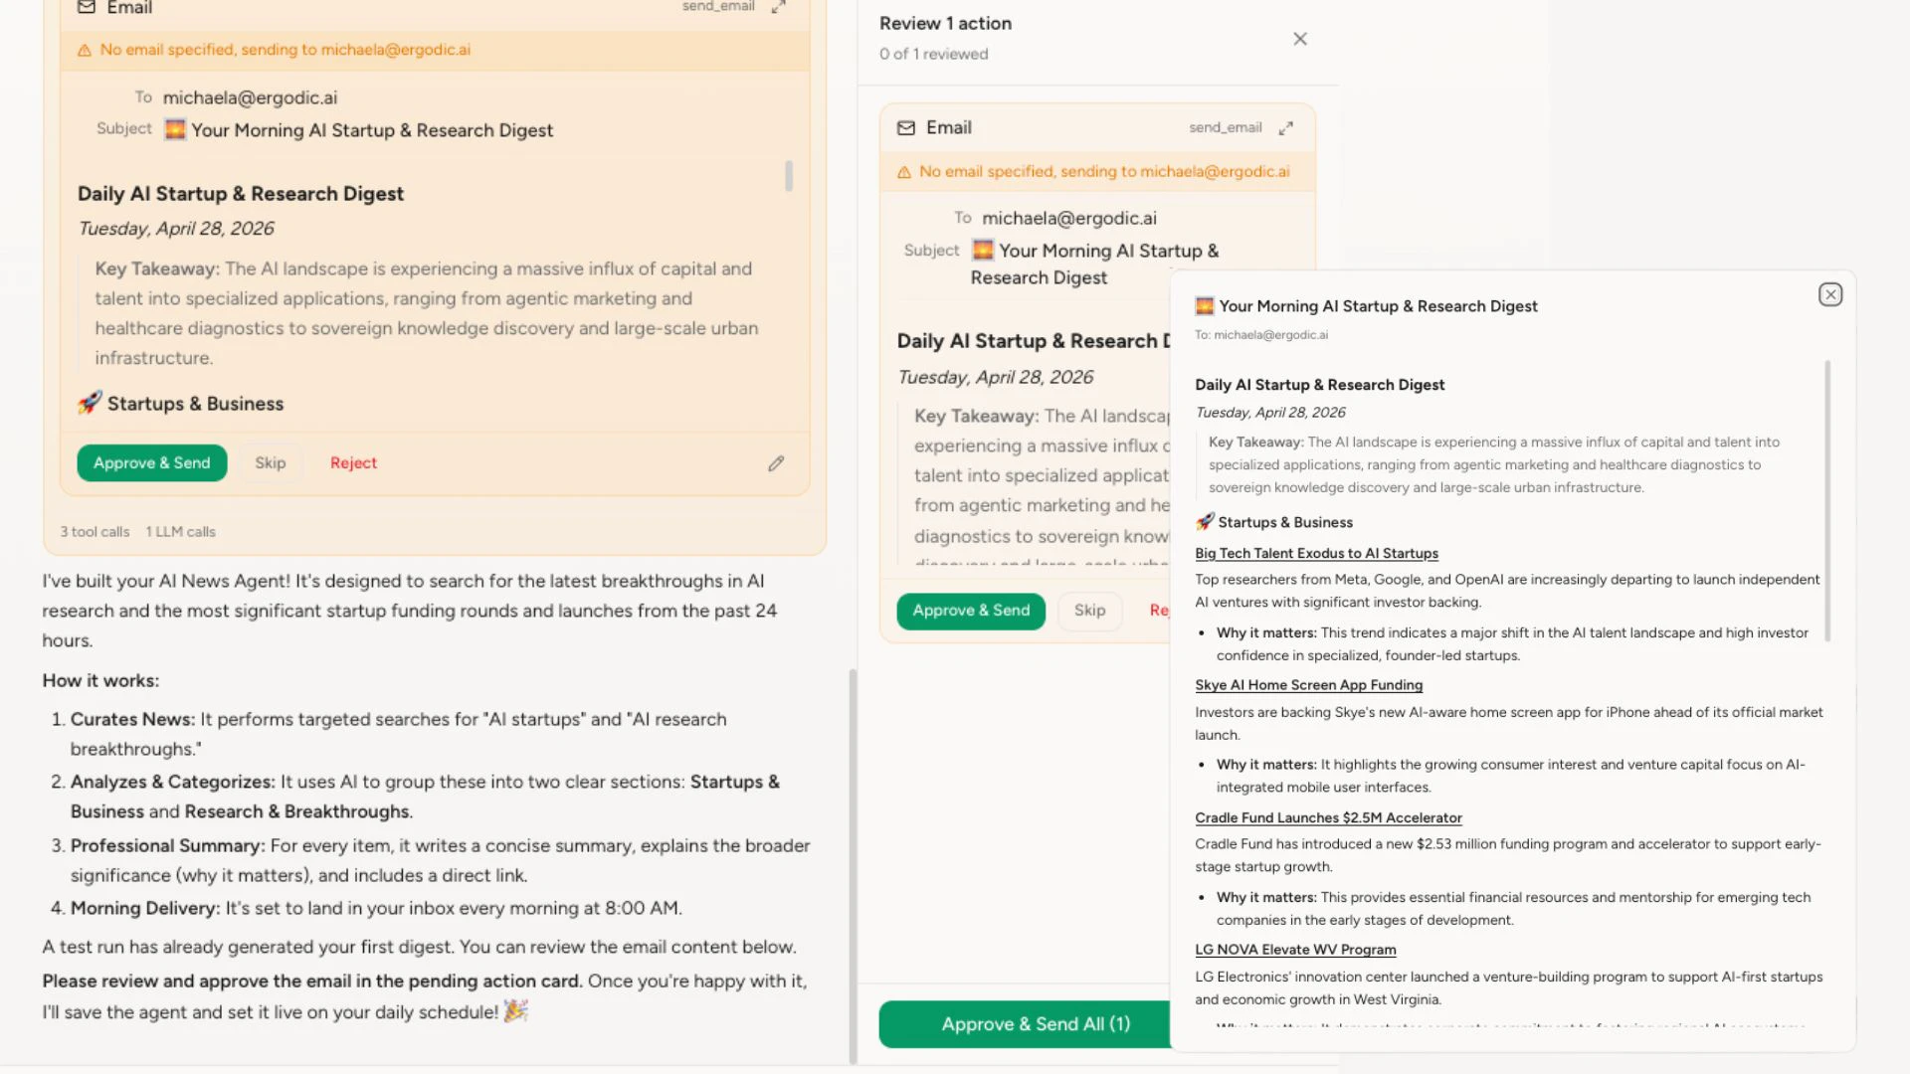Open Cradle Fund Launches $2.5M Accelerator link

click(x=1328, y=818)
